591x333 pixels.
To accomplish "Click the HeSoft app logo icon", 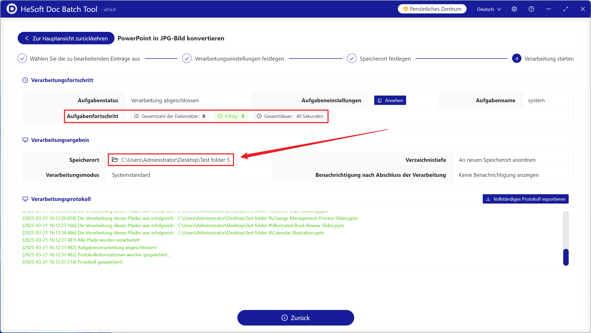I will point(11,9).
